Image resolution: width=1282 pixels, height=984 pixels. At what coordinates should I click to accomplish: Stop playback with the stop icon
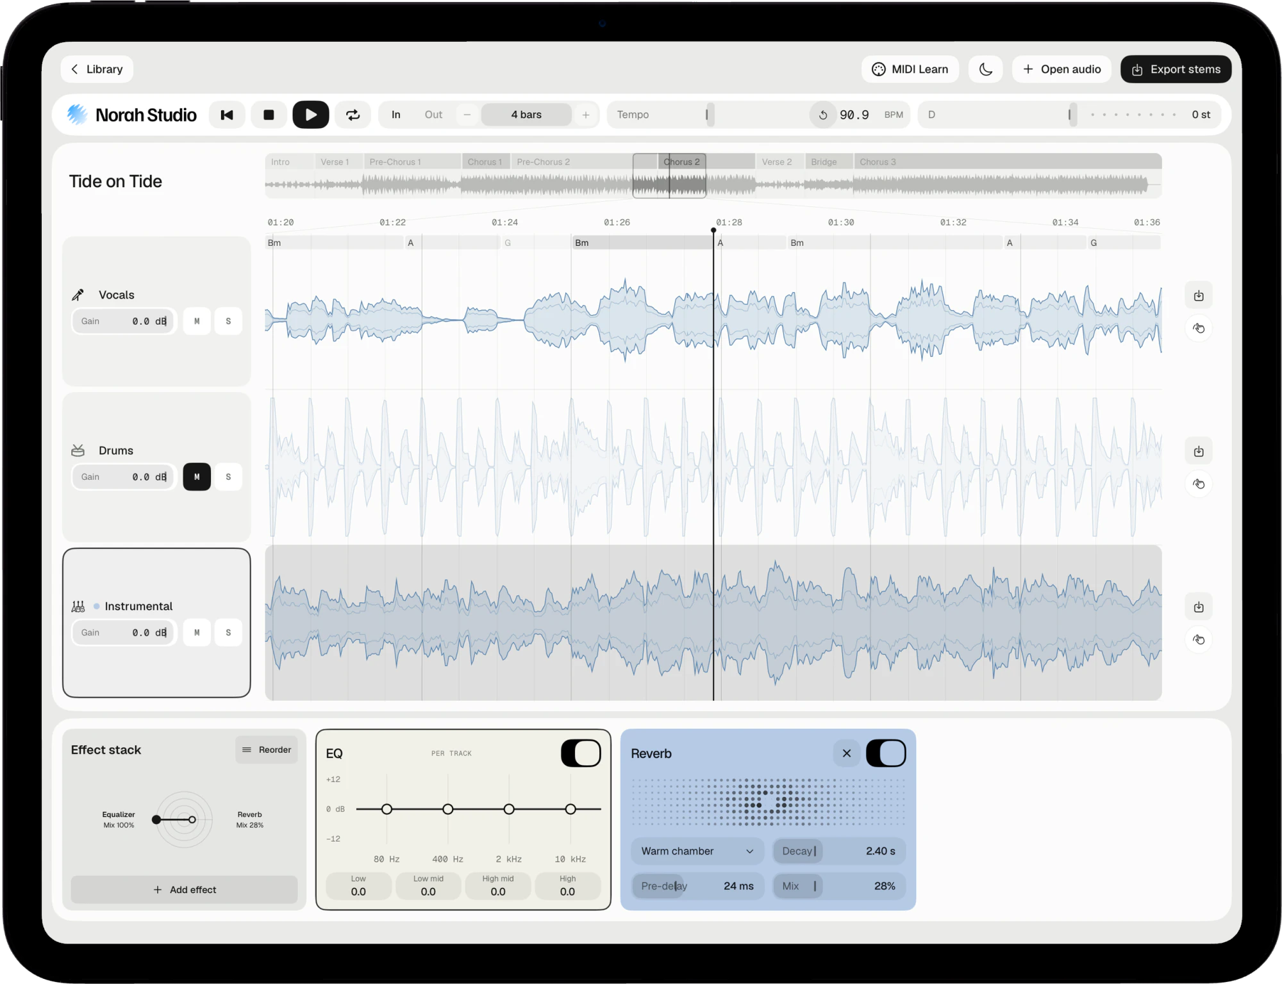(269, 115)
